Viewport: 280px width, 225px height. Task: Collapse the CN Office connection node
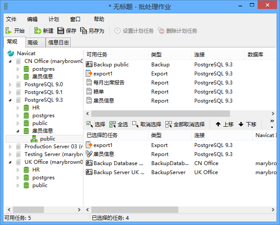pos(10,61)
